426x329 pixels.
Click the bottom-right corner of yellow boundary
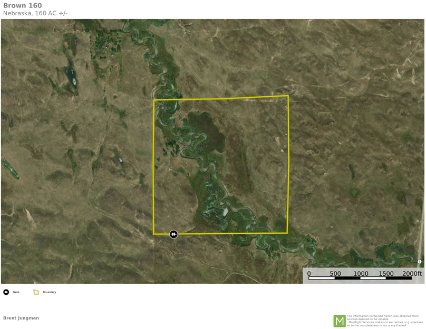287,233
